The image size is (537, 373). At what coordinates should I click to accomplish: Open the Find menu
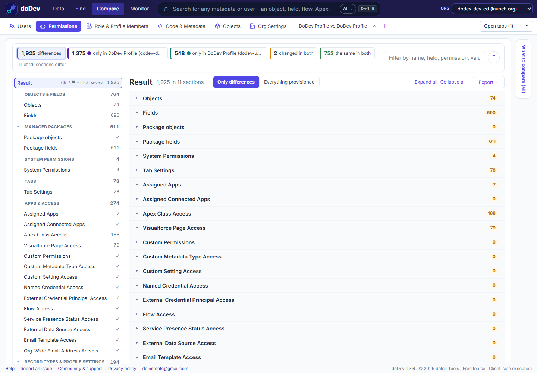pos(81,9)
